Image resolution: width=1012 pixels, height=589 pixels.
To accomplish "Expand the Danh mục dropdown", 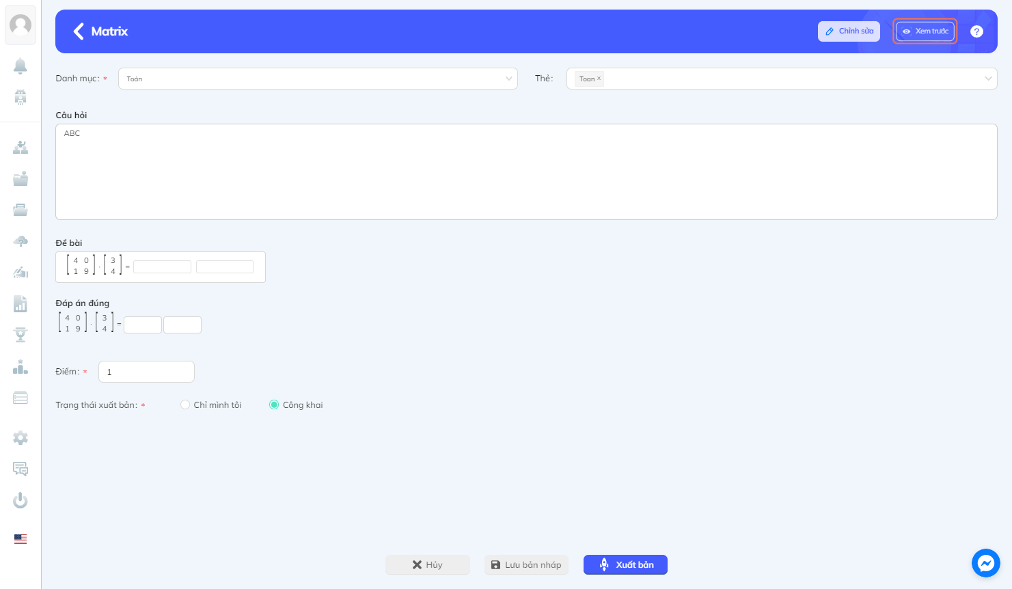I will point(318,79).
